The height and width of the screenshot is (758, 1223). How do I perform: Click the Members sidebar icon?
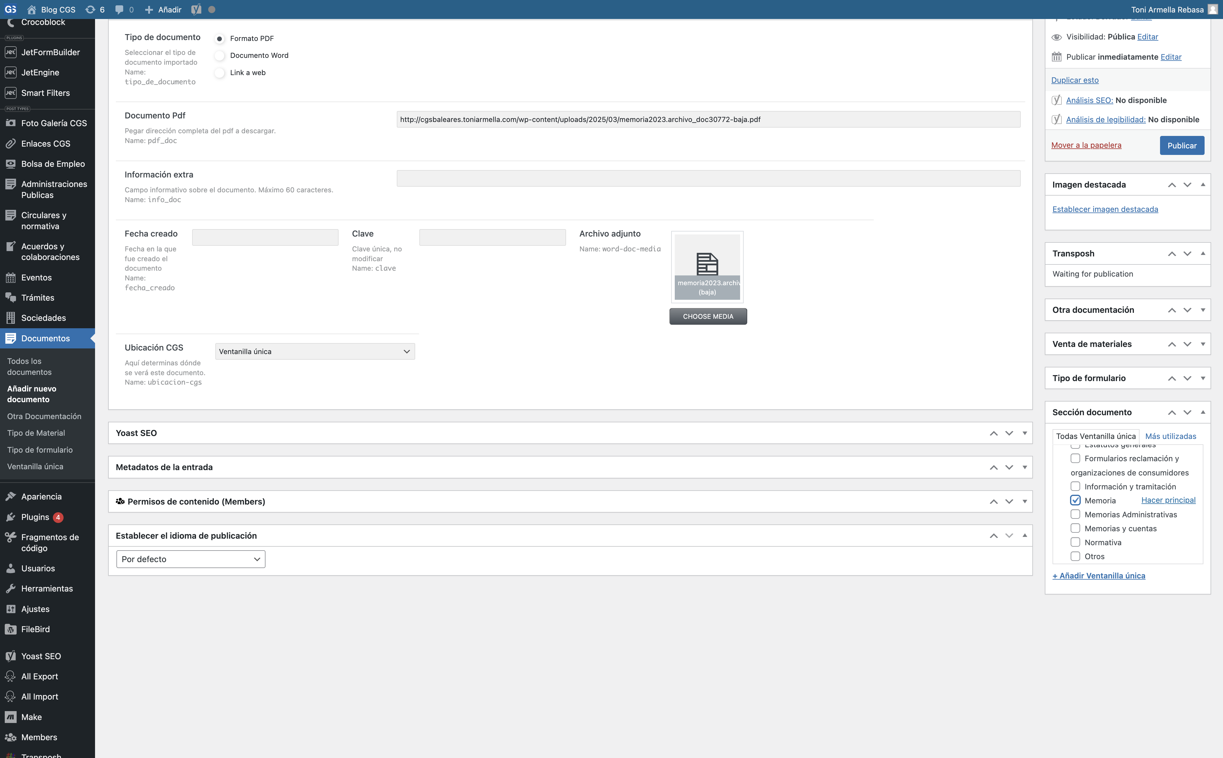pos(10,738)
